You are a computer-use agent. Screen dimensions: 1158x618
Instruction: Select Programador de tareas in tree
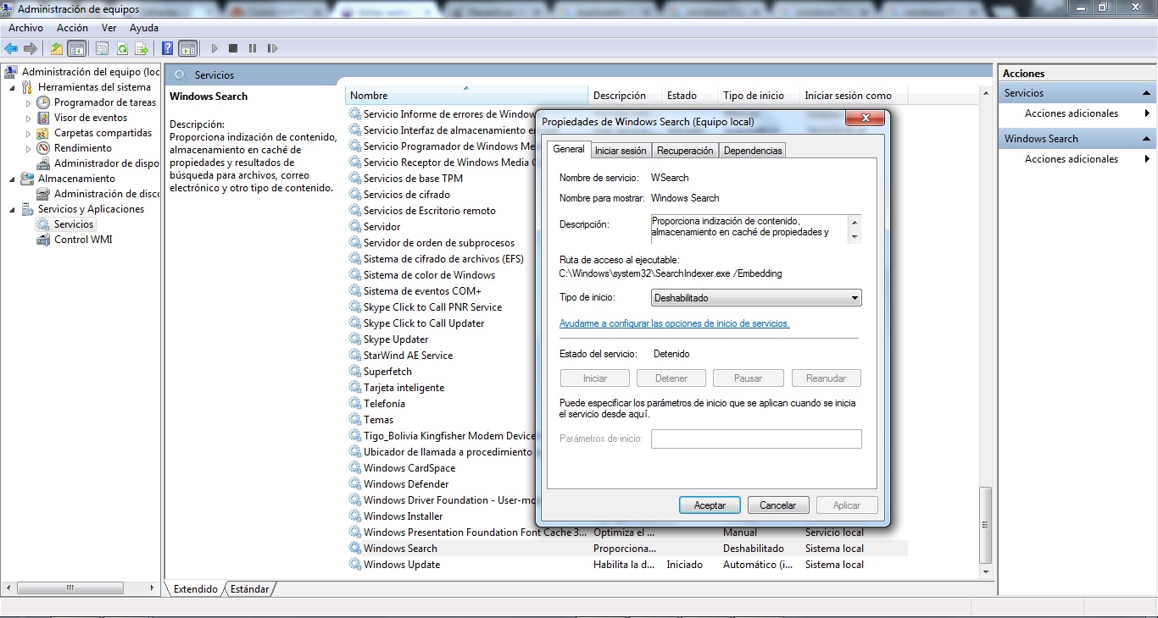105,102
